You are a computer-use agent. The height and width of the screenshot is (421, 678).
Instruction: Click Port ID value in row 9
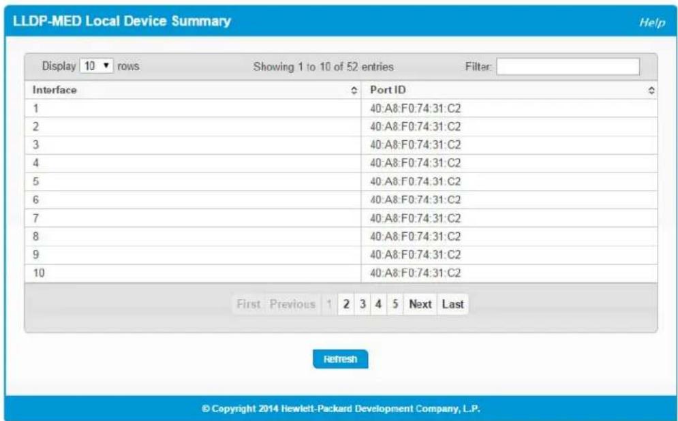tap(415, 255)
